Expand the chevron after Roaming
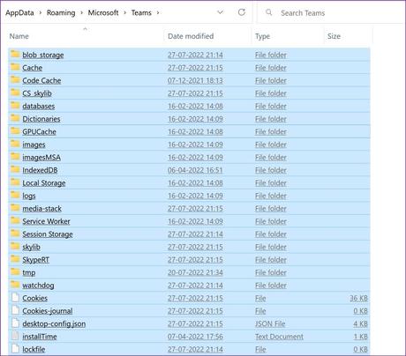This screenshot has width=406, height=356. point(82,13)
